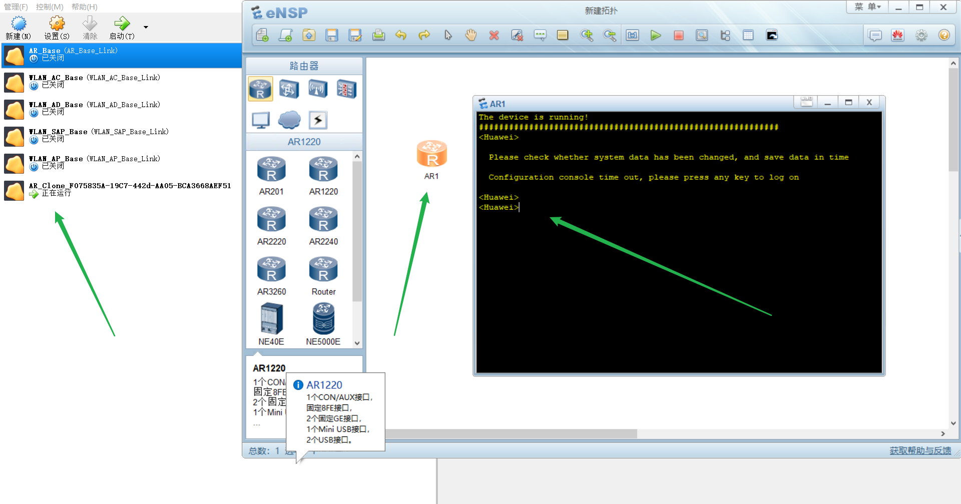Select the PC terminal category icon
The width and height of the screenshot is (961, 504).
click(x=260, y=120)
